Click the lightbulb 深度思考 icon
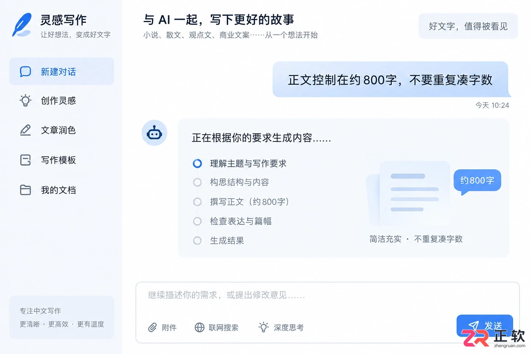This screenshot has width=531, height=354. click(263, 327)
